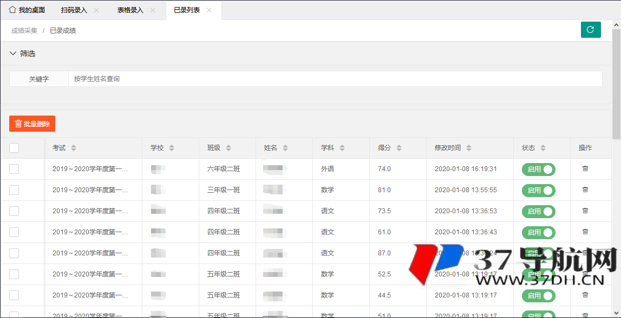Toggle 启用 status switch for 三年级一班 row
The width and height of the screenshot is (621, 318).
coord(538,191)
